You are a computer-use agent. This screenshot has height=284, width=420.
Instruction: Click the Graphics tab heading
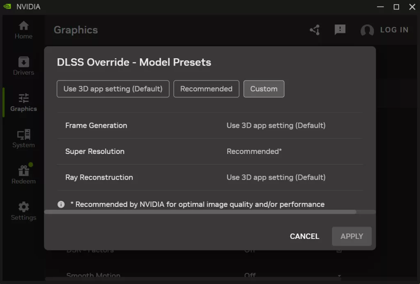coord(75,30)
